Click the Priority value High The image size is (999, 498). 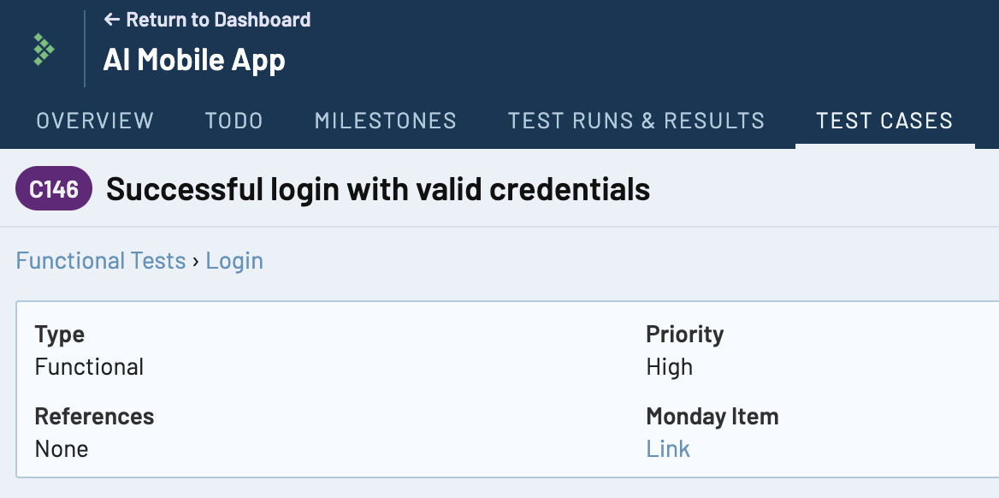click(669, 367)
